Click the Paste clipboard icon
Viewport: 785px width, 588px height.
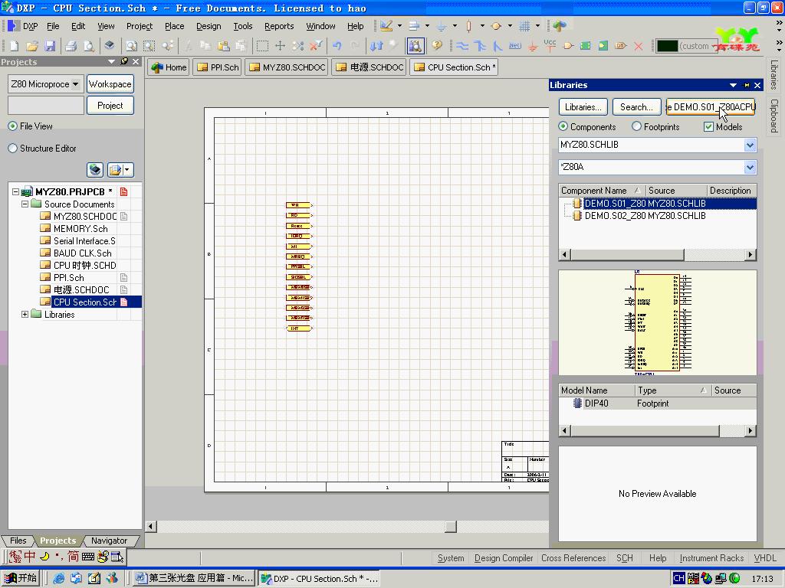[x=223, y=46]
